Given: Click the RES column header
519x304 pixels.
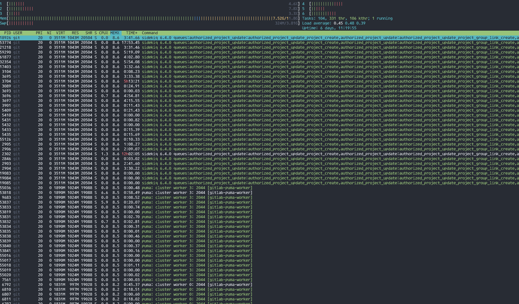Looking at the screenshot, I should click(75, 33).
